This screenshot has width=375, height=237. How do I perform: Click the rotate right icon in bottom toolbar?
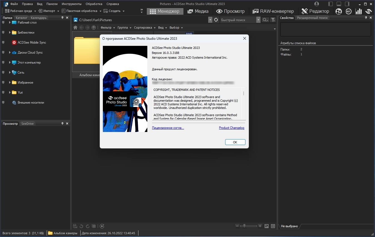(88, 226)
